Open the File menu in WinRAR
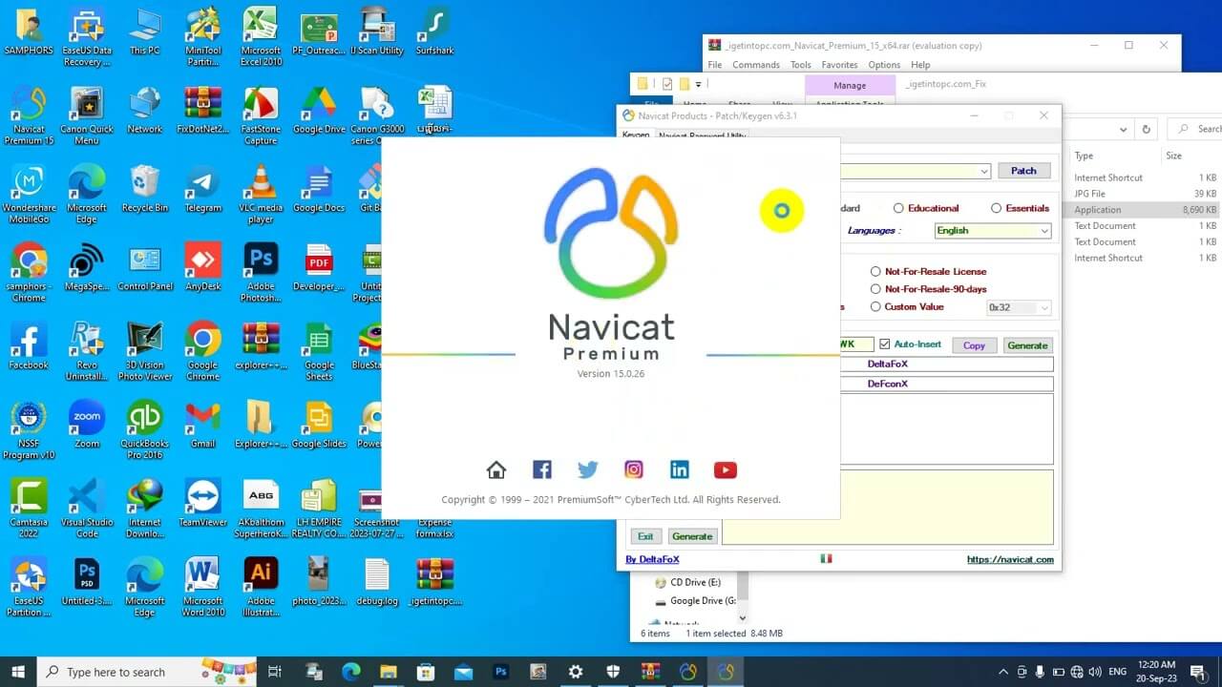 pos(714,65)
